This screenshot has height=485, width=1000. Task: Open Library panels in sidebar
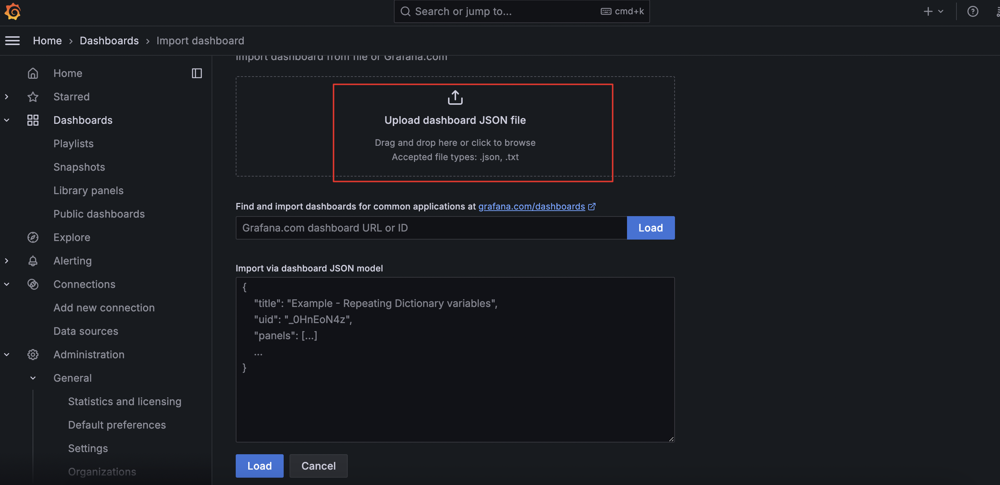tap(89, 190)
